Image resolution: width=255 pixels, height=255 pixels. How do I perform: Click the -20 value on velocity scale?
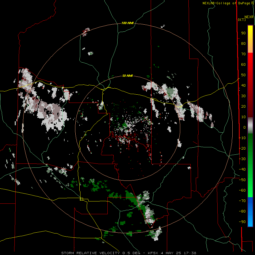point(242,148)
